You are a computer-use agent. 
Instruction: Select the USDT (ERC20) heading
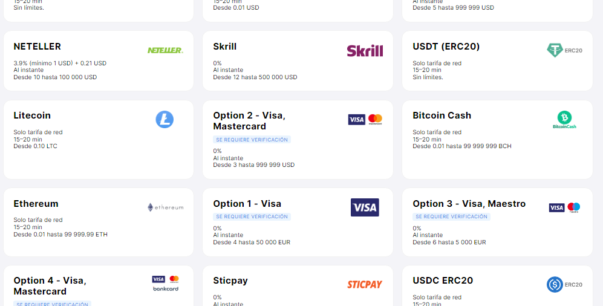446,47
